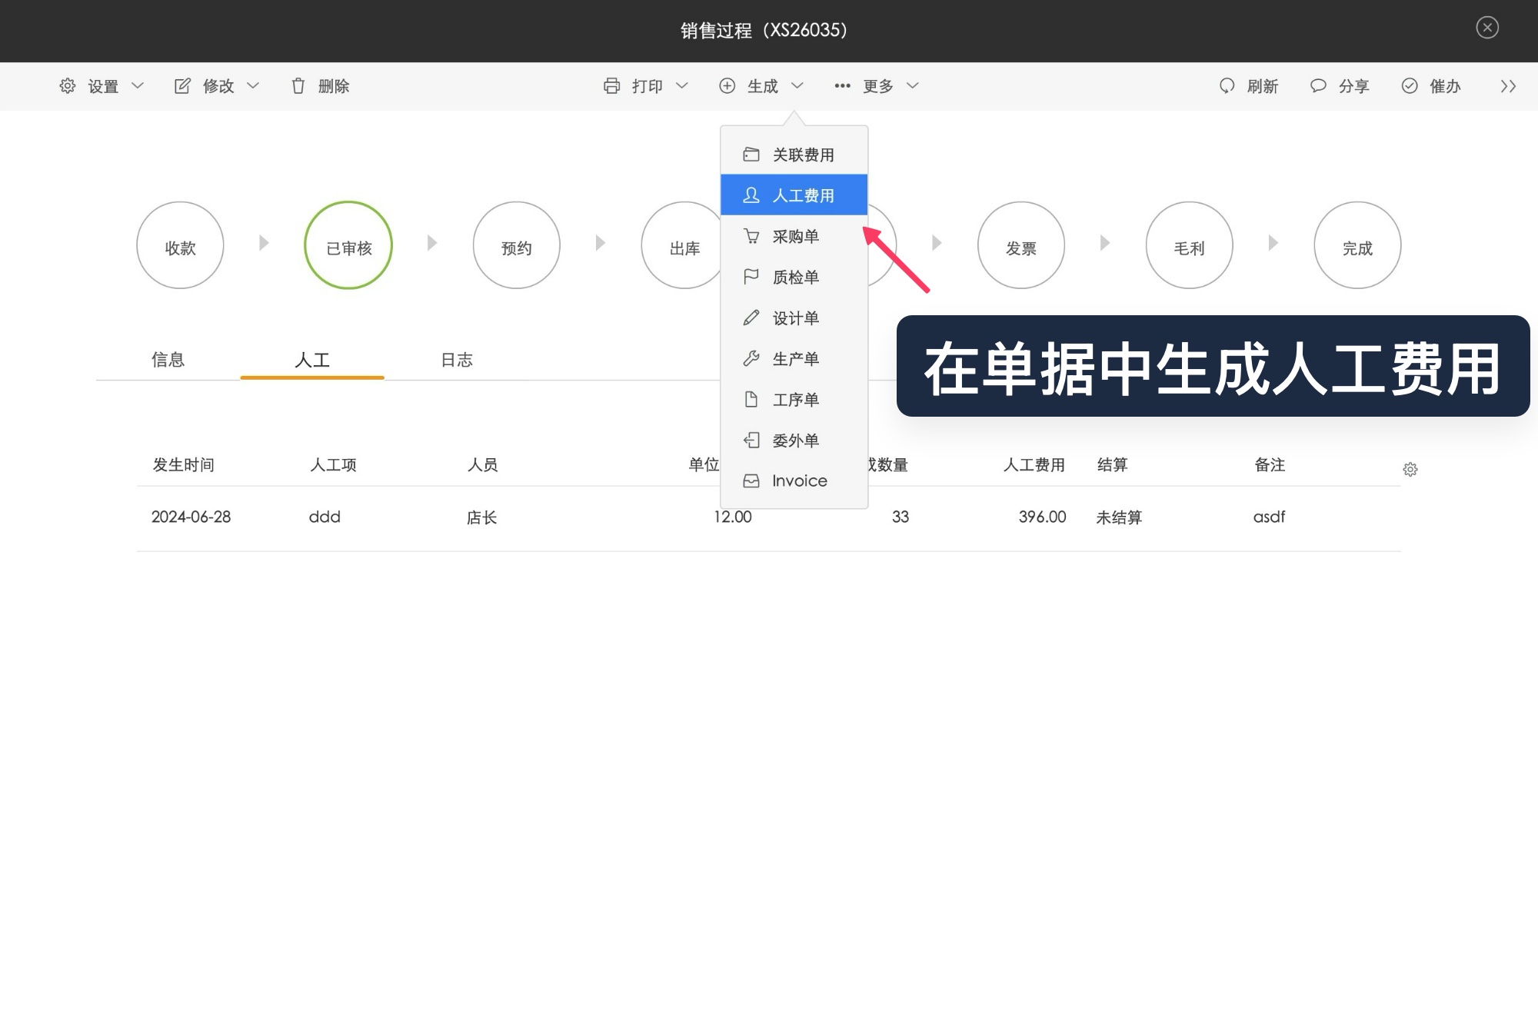
Task: Select Invoice from the generate menu
Action: [799, 481]
